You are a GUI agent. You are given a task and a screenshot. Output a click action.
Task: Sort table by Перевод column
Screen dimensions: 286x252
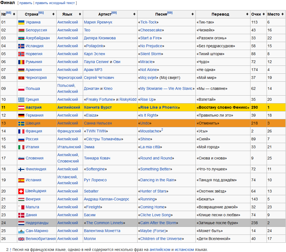pos(247,14)
